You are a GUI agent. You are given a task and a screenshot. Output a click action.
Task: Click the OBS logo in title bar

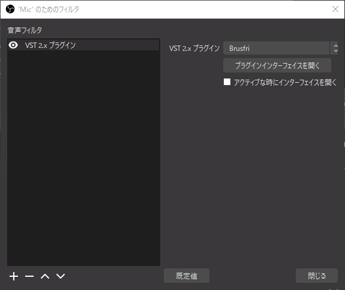(10, 9)
